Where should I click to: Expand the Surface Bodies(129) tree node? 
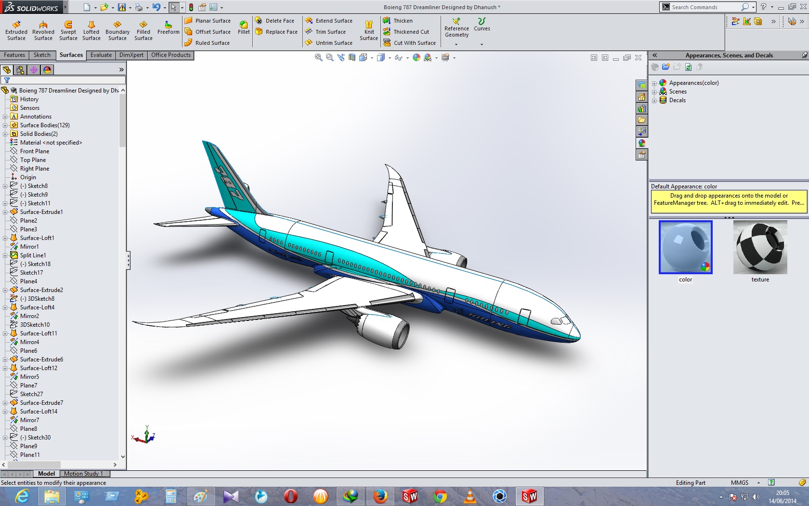[x=4, y=125]
